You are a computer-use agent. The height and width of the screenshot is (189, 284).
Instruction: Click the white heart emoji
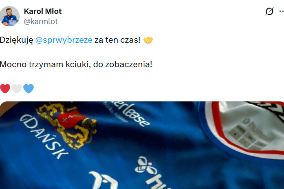(x=17, y=89)
